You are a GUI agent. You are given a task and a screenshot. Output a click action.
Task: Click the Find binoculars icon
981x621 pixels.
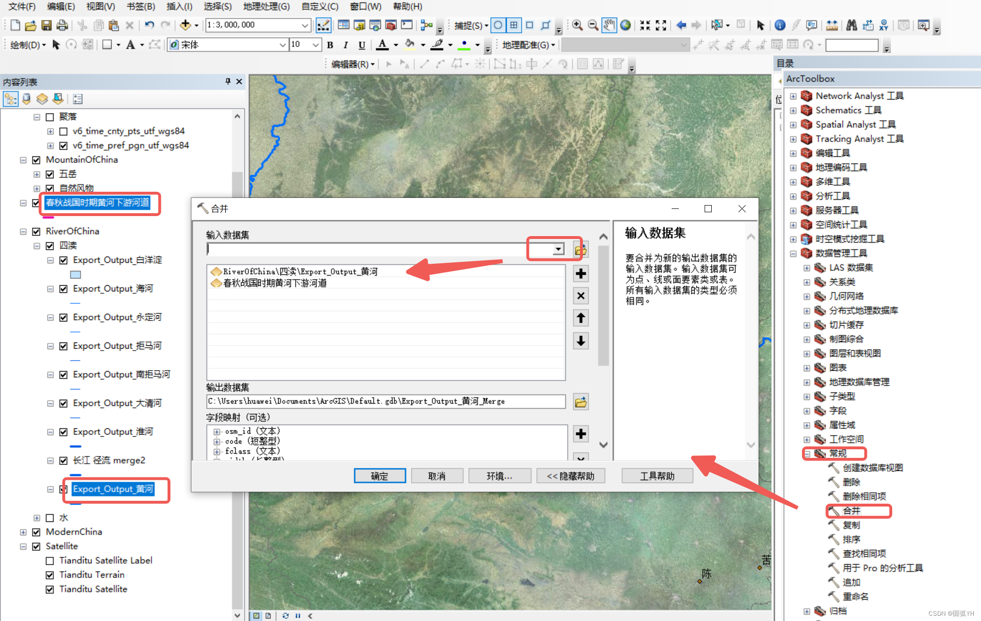tap(852, 25)
